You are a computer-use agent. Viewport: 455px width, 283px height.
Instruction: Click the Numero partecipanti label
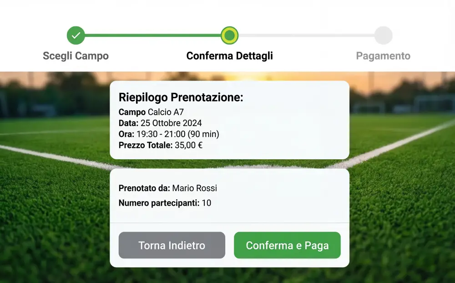(x=159, y=203)
